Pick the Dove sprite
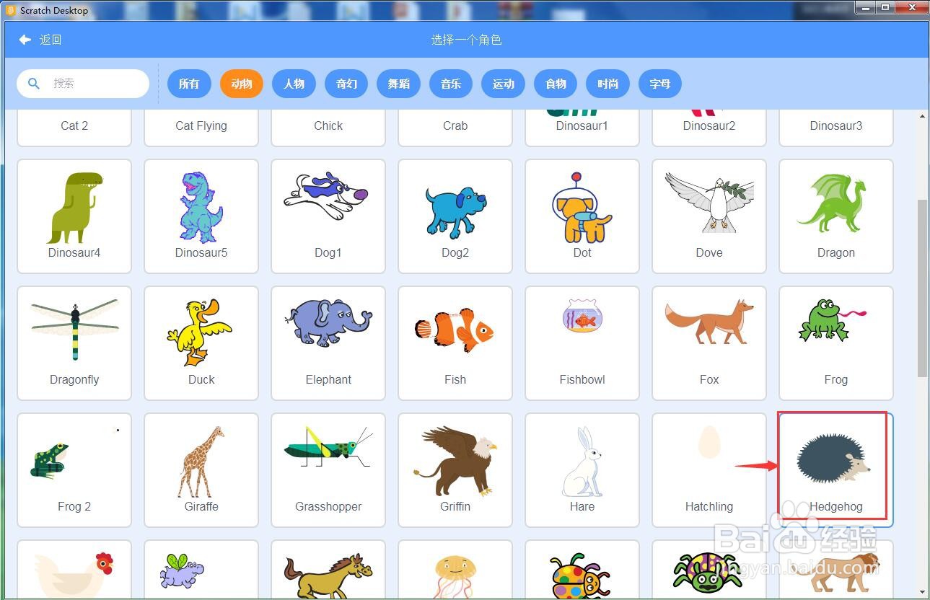930x600 pixels. (x=709, y=216)
